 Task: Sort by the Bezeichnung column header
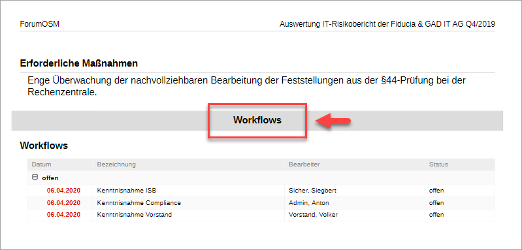coord(116,164)
